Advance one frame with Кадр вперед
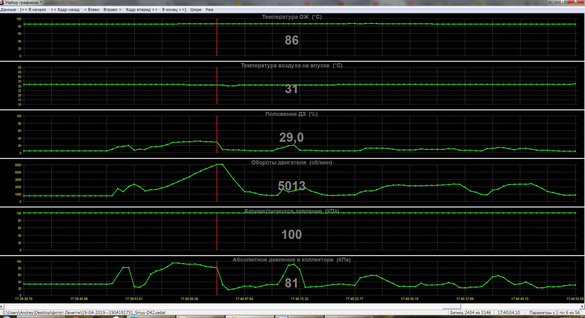The height and width of the screenshot is (318, 585). [x=142, y=9]
